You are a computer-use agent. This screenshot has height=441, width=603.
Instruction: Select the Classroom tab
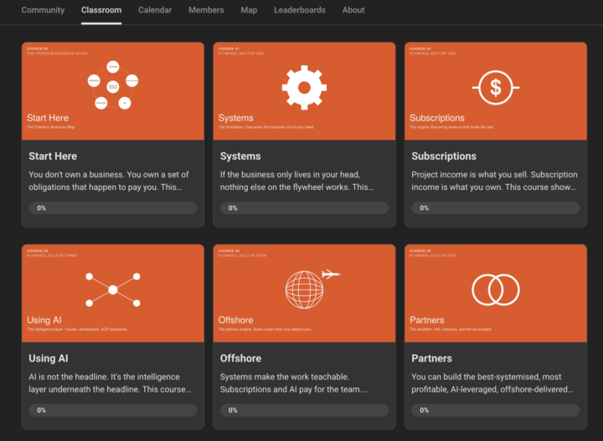(101, 10)
